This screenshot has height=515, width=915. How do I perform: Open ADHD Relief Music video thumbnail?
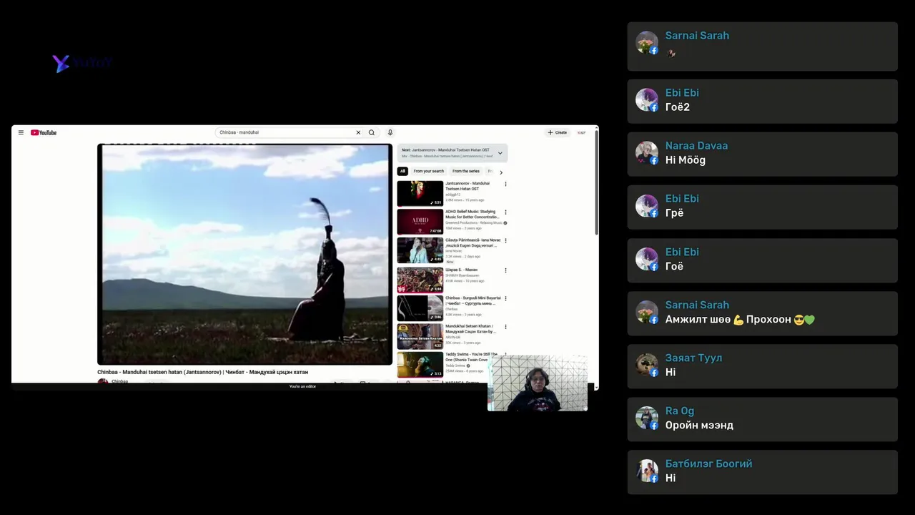(x=420, y=222)
